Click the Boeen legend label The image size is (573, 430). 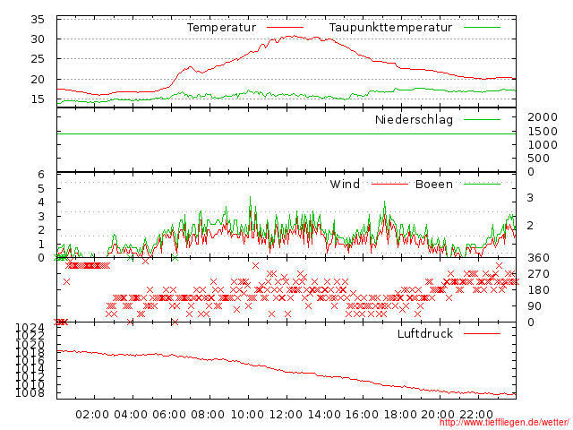point(433,184)
